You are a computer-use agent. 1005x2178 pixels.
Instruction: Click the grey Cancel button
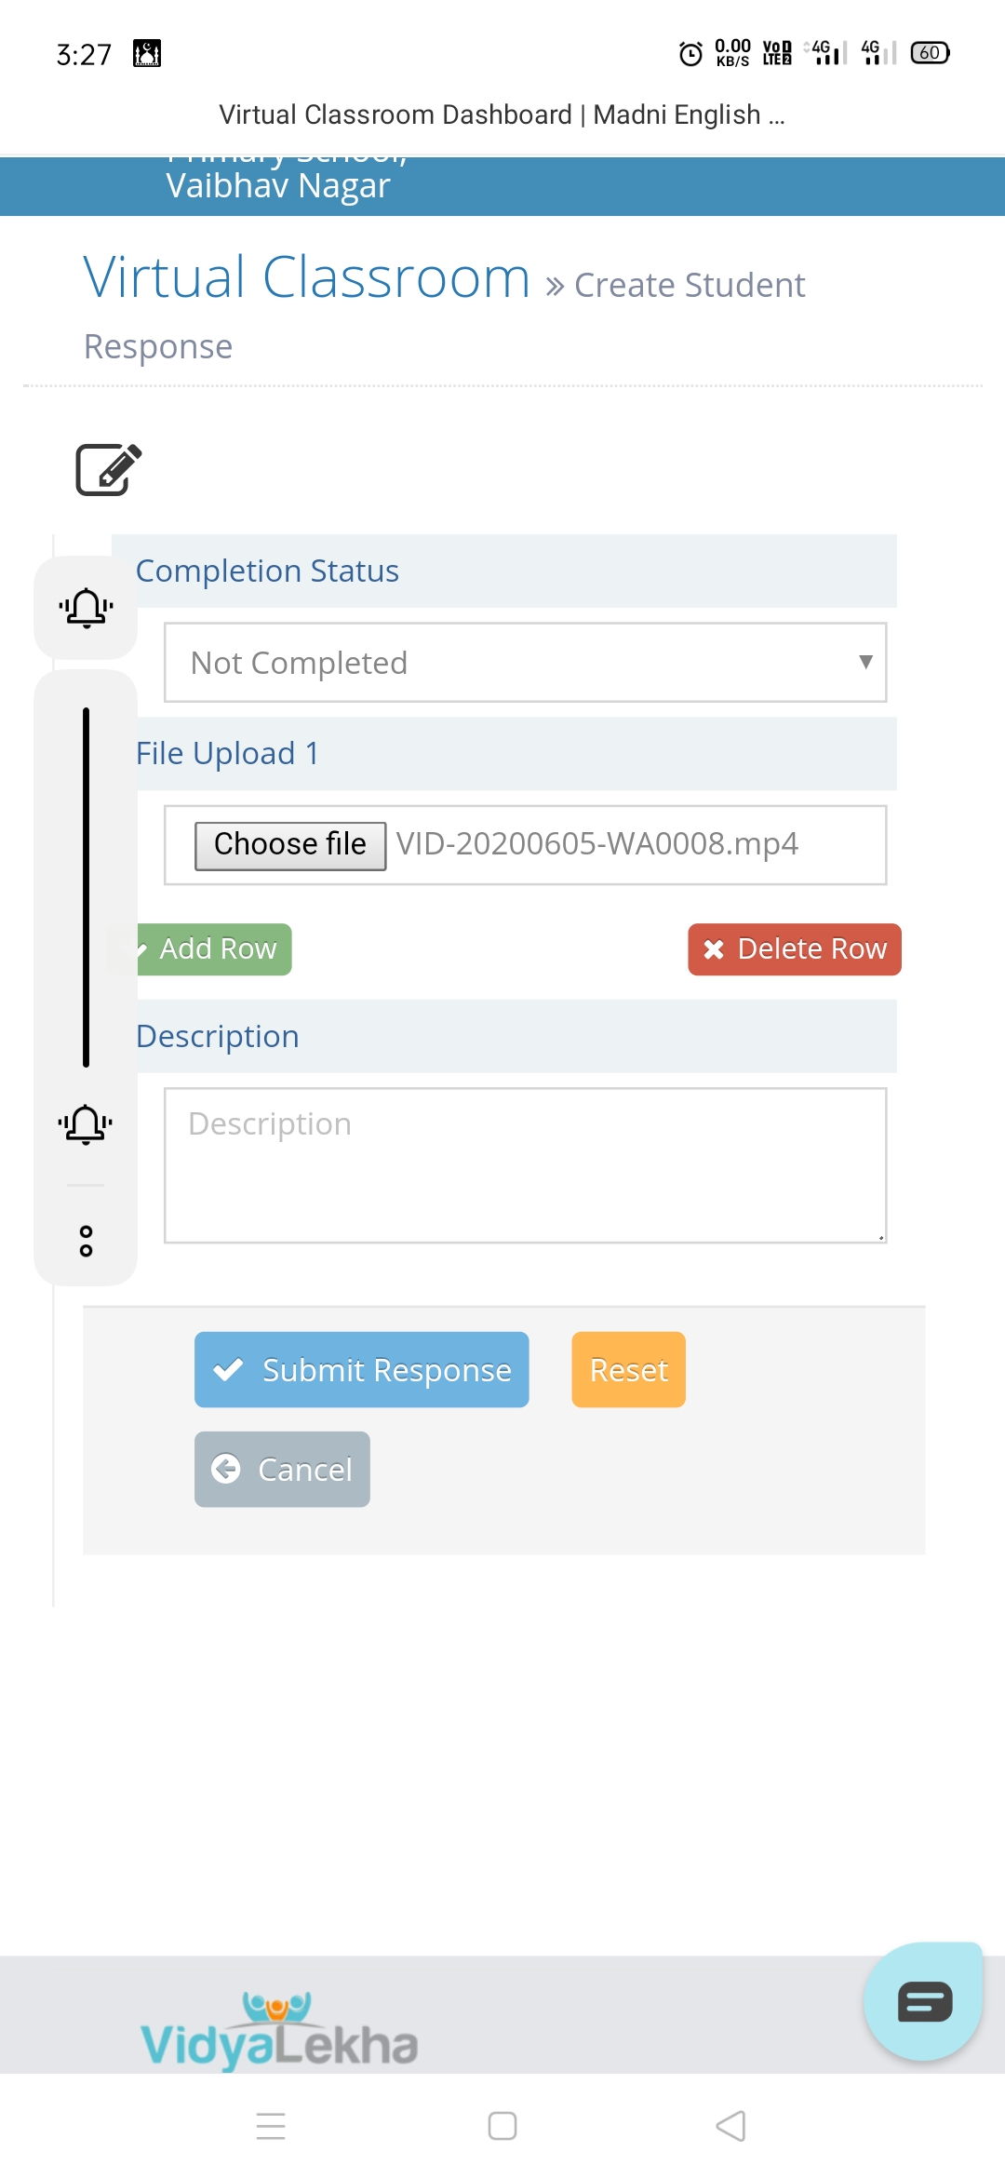pos(282,1470)
